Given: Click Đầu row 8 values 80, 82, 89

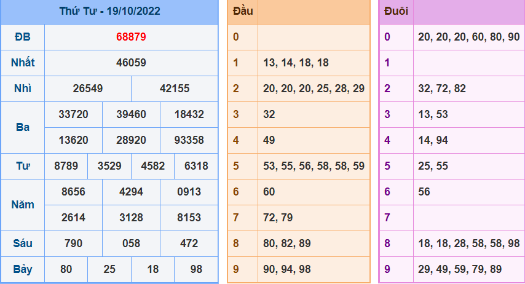Looking at the screenshot, I should [287, 243].
